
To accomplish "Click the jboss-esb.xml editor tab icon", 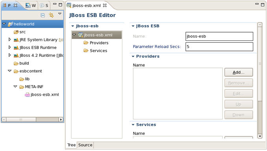I will click(69, 5).
